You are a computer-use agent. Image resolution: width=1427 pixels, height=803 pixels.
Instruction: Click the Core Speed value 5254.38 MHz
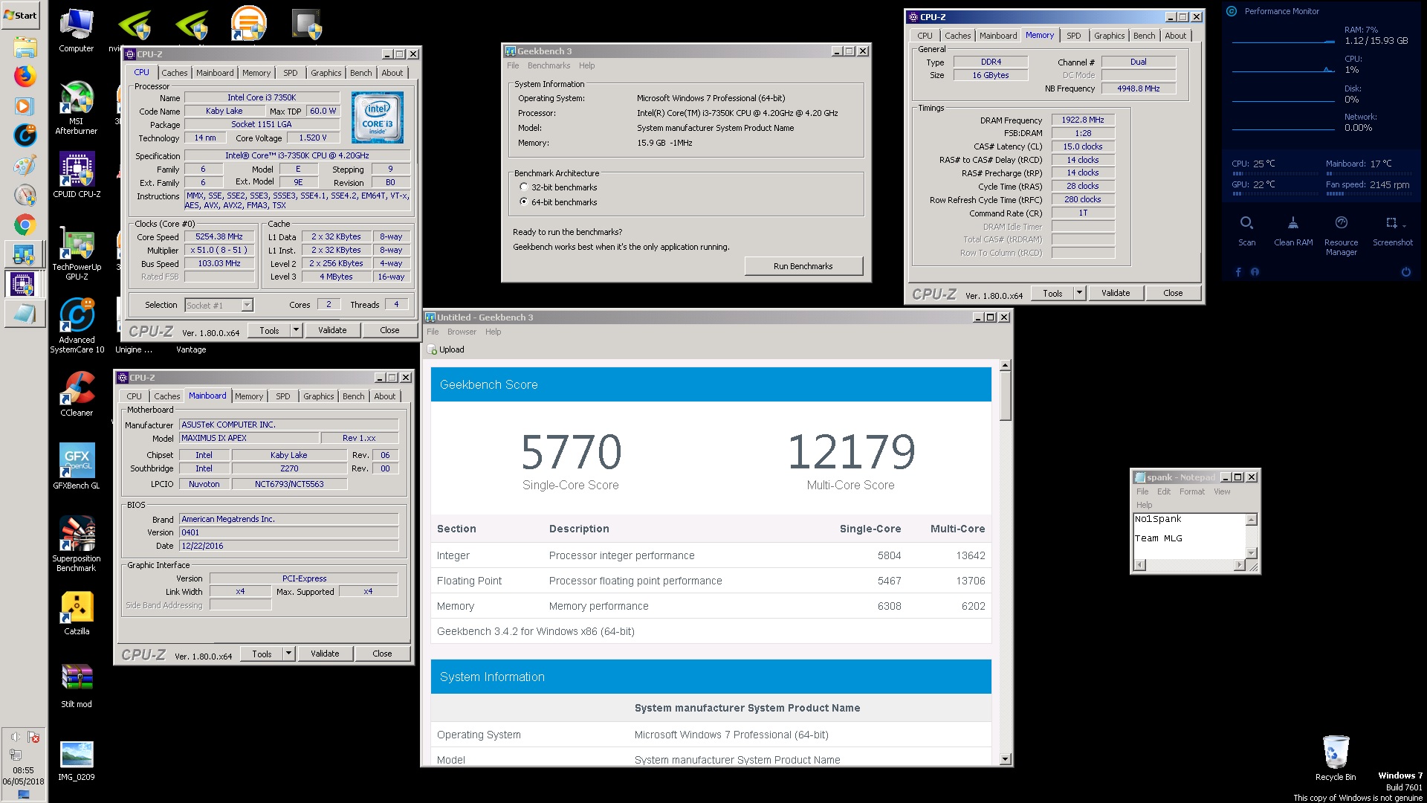219,236
